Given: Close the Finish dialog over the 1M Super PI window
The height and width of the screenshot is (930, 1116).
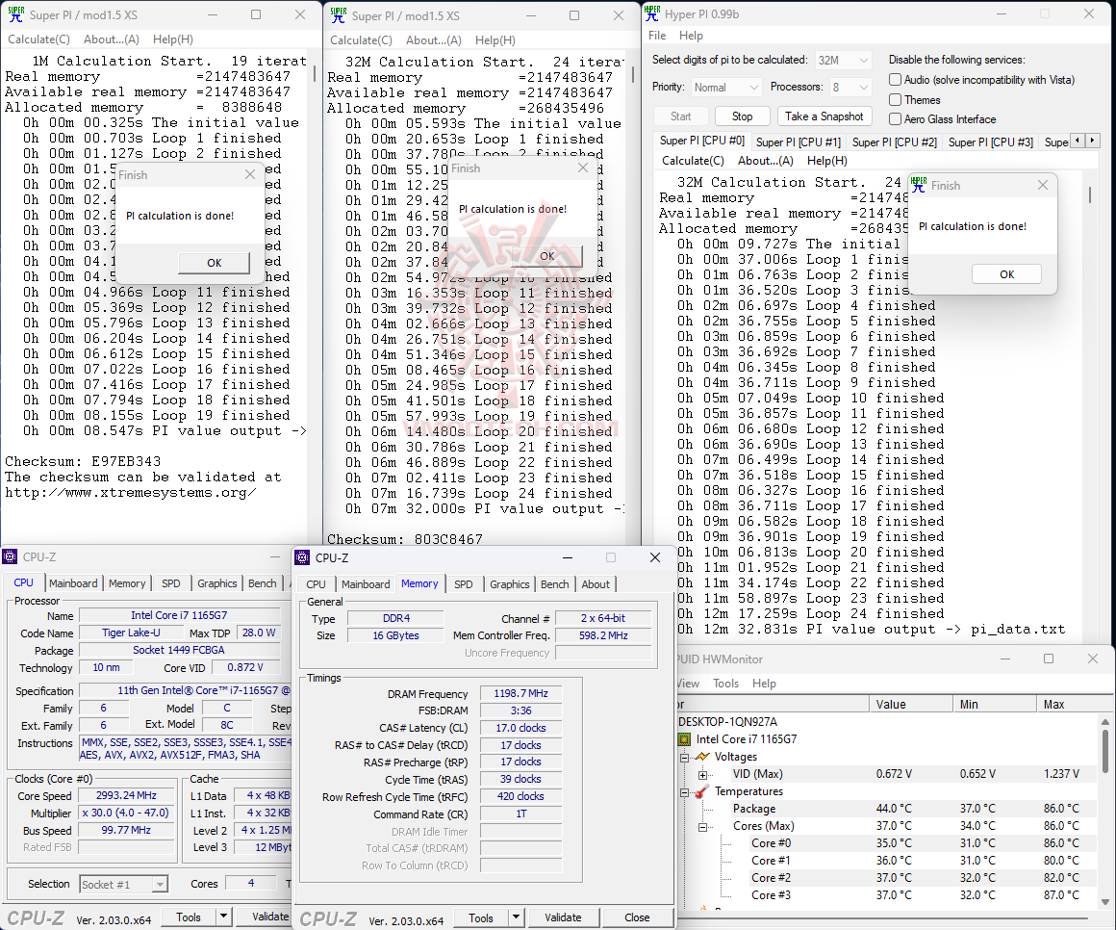Looking at the screenshot, I should click(250, 174).
